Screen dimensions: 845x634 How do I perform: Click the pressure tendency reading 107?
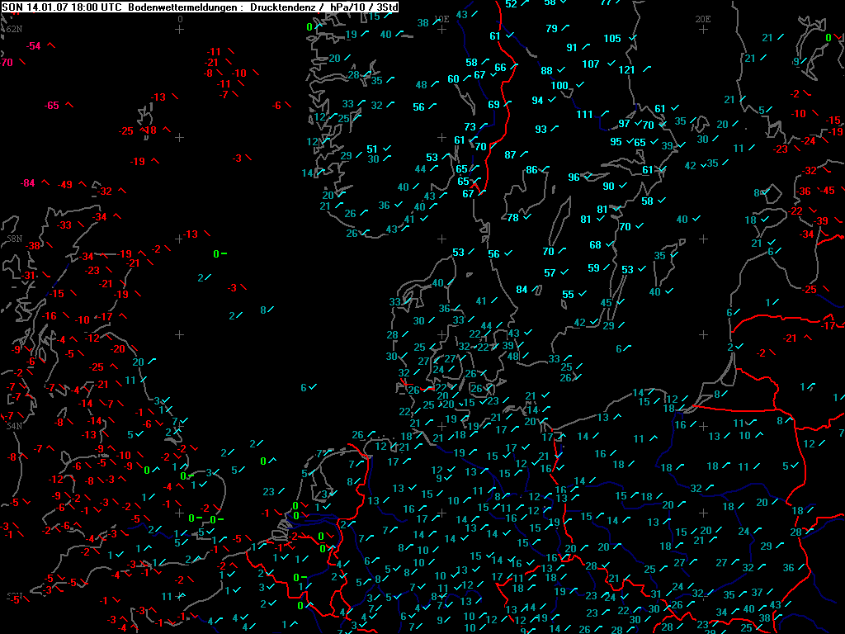point(591,64)
